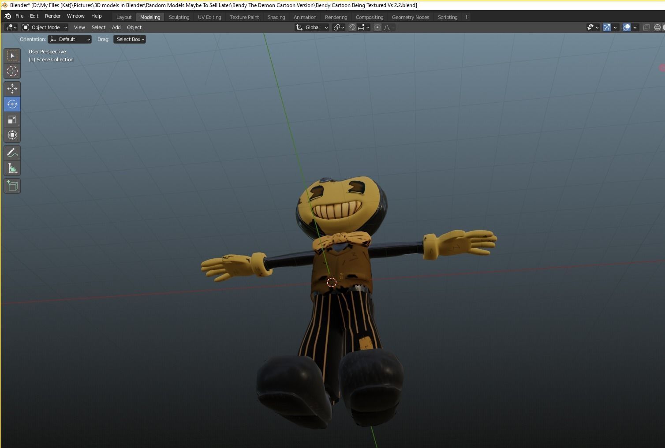Switch to the Texture Paint workspace tab

click(244, 17)
